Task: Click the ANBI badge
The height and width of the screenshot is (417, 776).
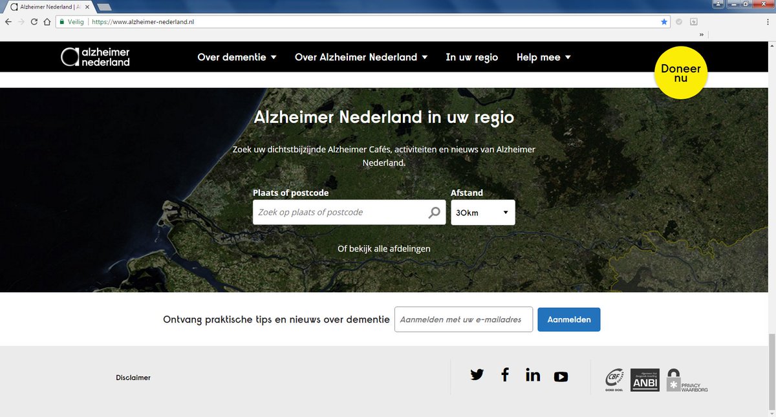Action: coord(645,380)
